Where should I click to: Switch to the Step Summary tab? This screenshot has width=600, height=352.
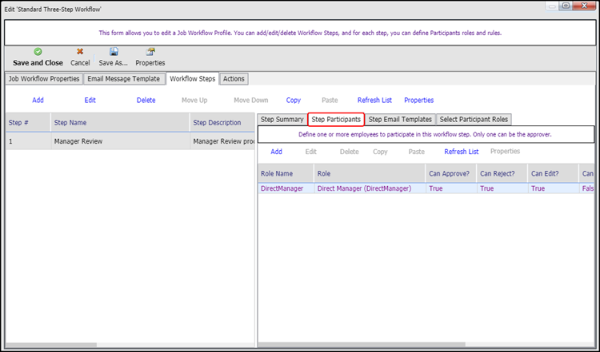(282, 120)
